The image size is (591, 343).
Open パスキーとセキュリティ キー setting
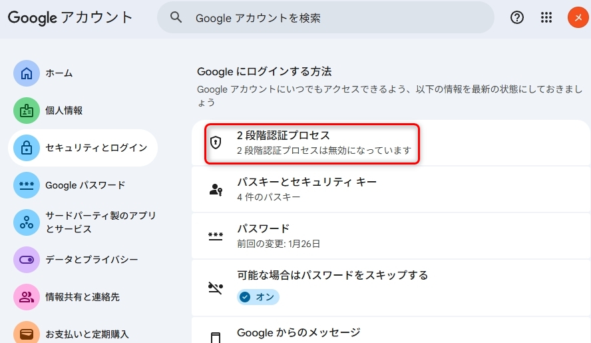[391, 189]
